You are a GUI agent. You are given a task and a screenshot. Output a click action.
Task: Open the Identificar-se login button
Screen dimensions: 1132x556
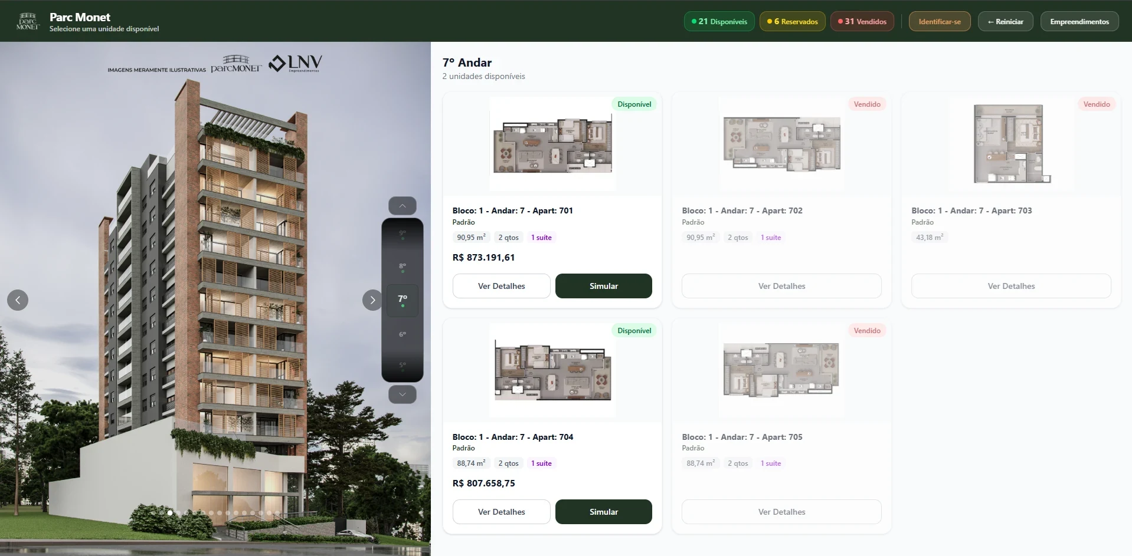click(x=940, y=21)
